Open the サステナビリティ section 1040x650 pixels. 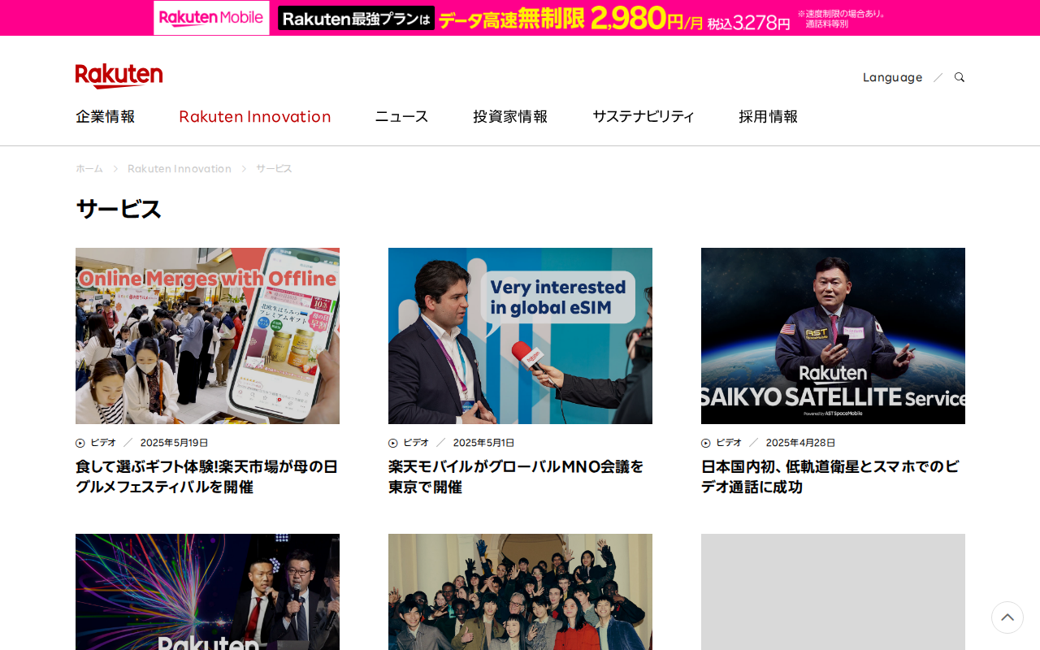[x=643, y=115]
